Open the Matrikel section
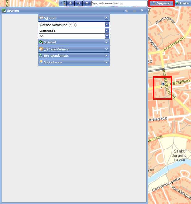Screen dimensions: 191x204 pos(74,43)
